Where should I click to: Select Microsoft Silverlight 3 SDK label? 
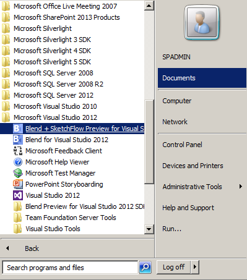point(52,40)
